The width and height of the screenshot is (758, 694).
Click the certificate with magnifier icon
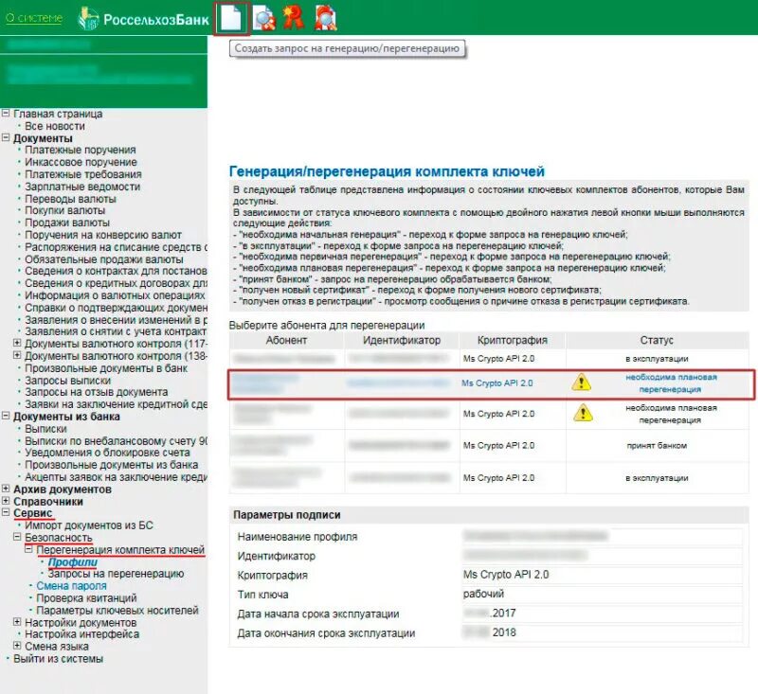(x=325, y=18)
